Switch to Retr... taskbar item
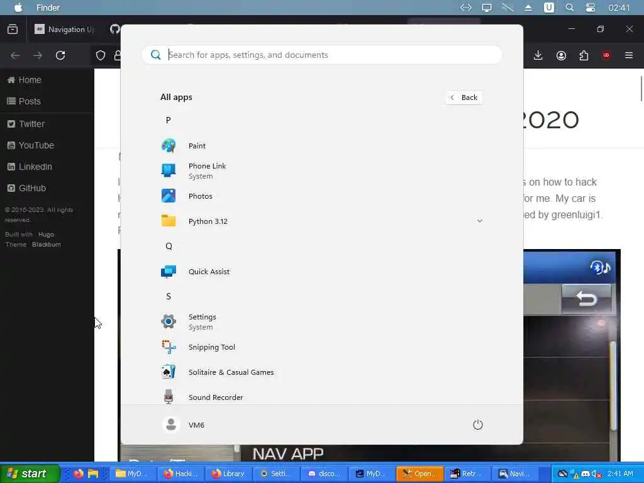The height and width of the screenshot is (483, 644). coord(467,474)
